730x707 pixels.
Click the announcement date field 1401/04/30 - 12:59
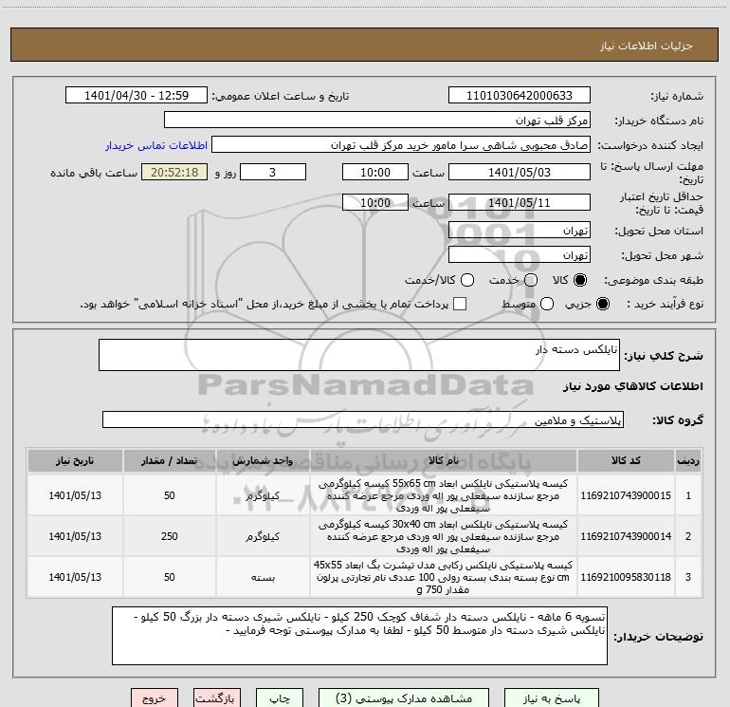(x=137, y=96)
